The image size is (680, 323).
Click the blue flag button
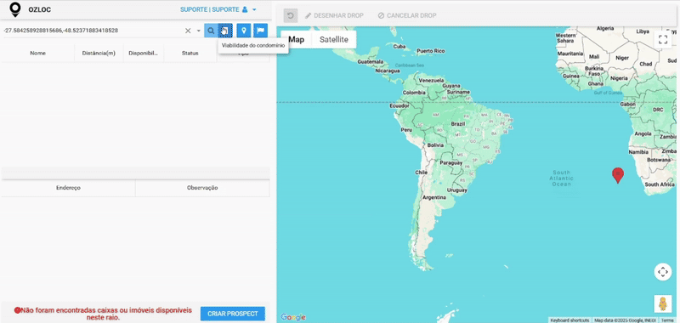tap(260, 31)
